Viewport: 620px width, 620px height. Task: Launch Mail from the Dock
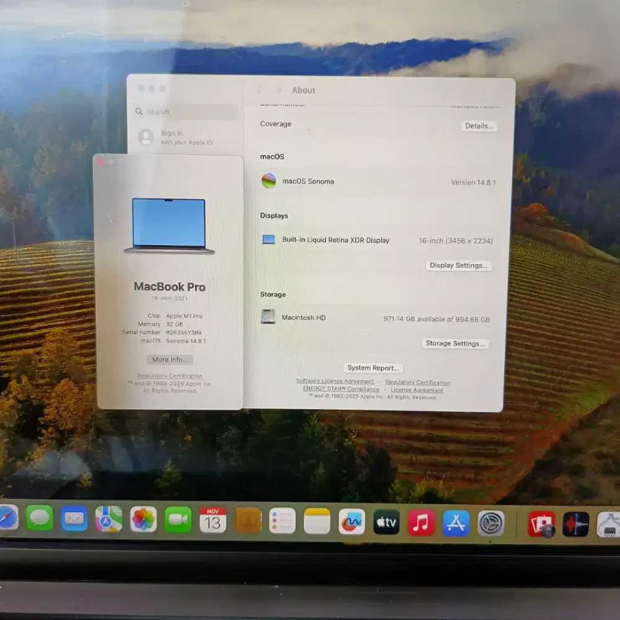(x=75, y=521)
